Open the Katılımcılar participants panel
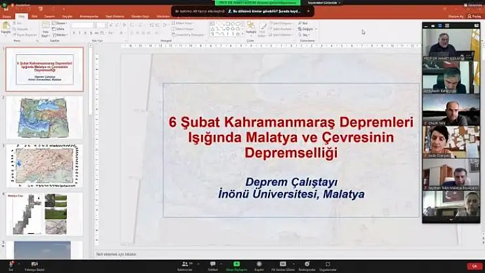Screen dimensions: 485x273 pyautogui.click(x=185, y=264)
